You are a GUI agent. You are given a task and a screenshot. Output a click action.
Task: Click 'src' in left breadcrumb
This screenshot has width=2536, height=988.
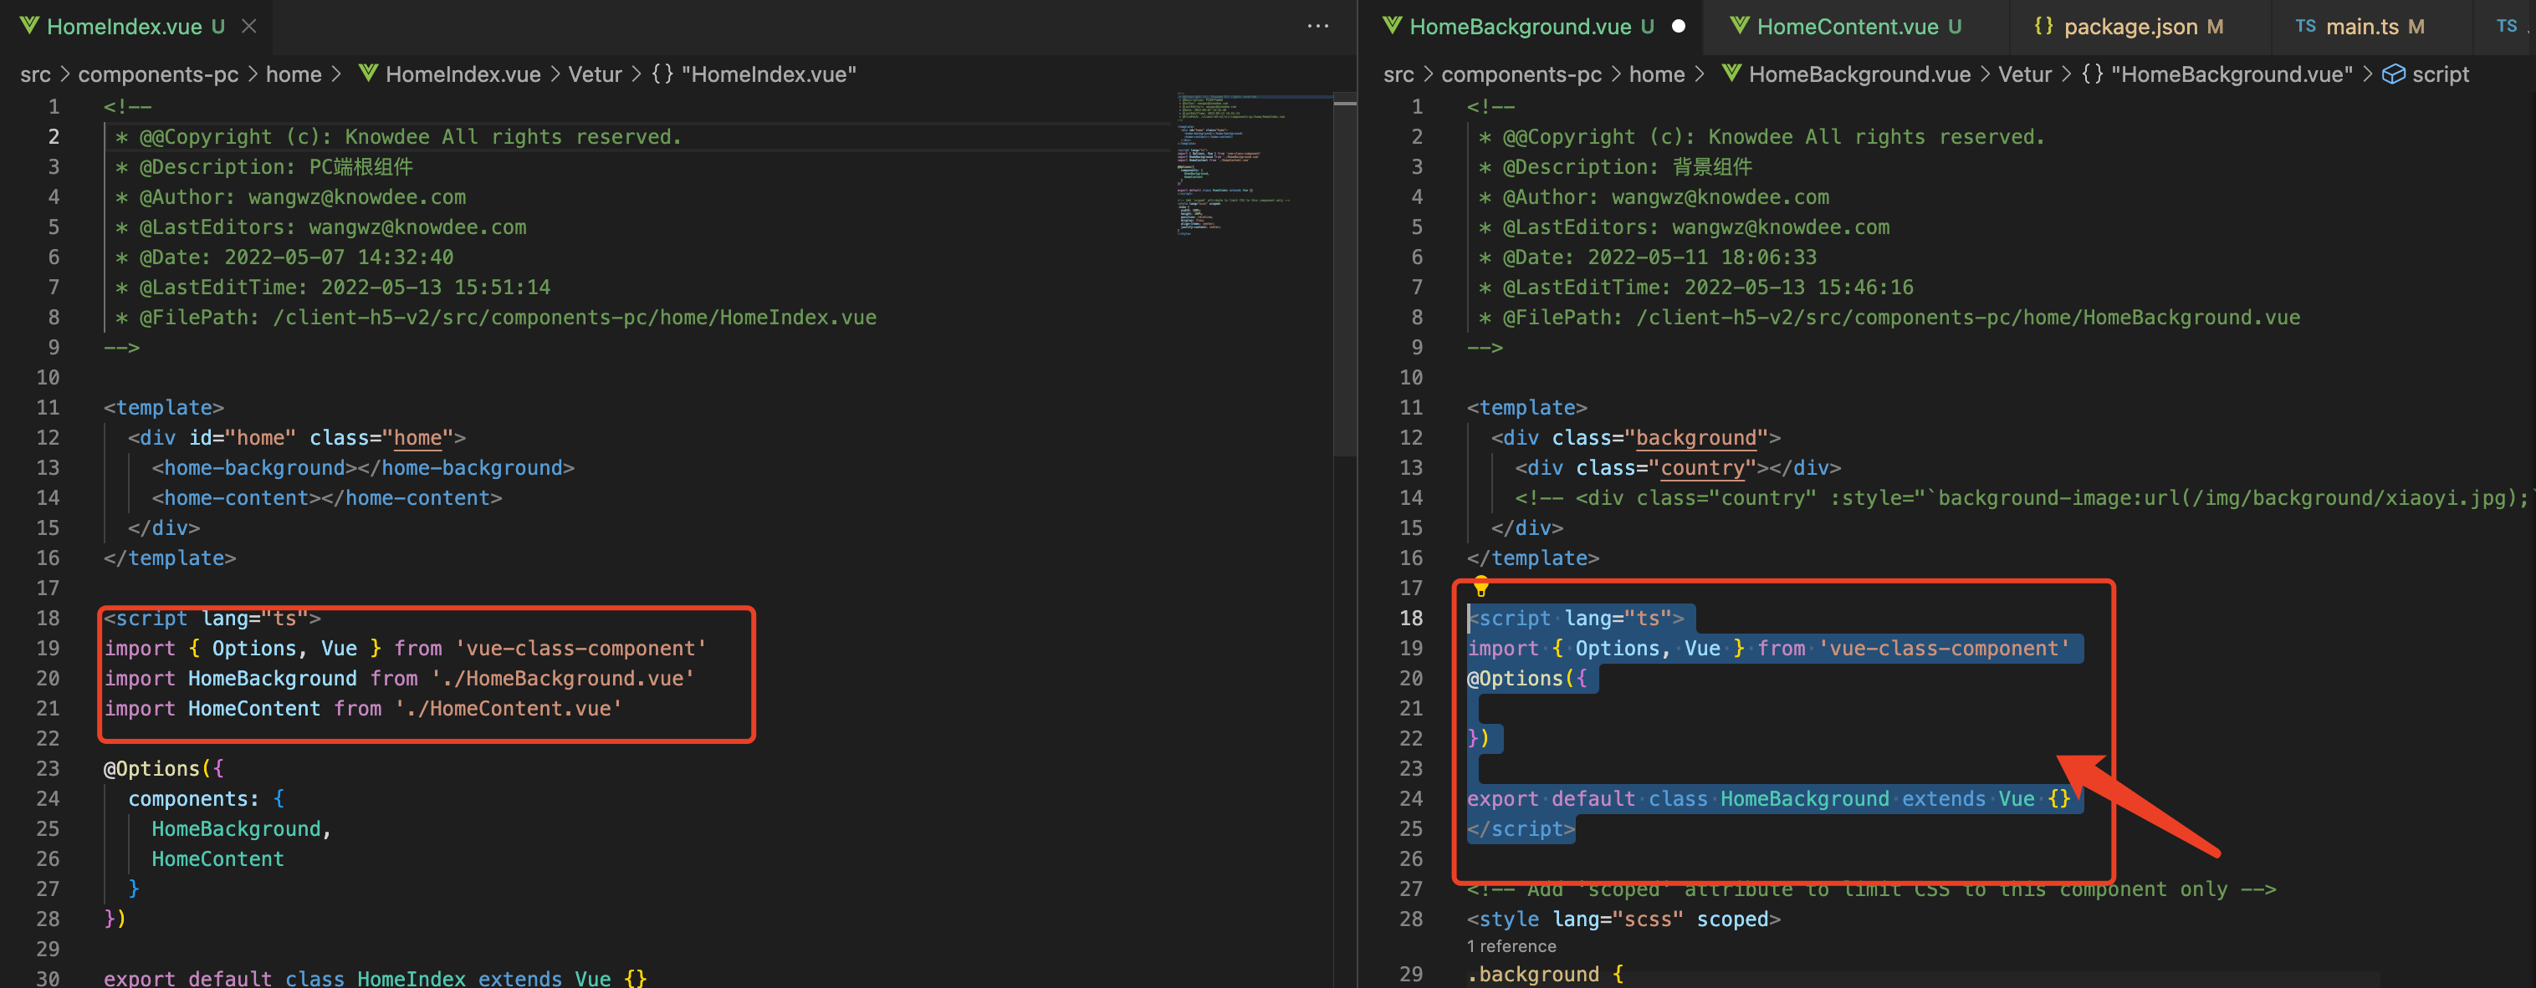[x=35, y=74]
